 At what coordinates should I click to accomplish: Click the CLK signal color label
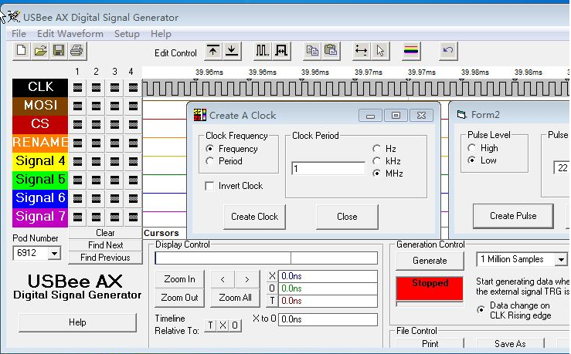pos(40,87)
